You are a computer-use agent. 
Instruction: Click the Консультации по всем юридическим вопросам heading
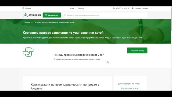coord(65,86)
